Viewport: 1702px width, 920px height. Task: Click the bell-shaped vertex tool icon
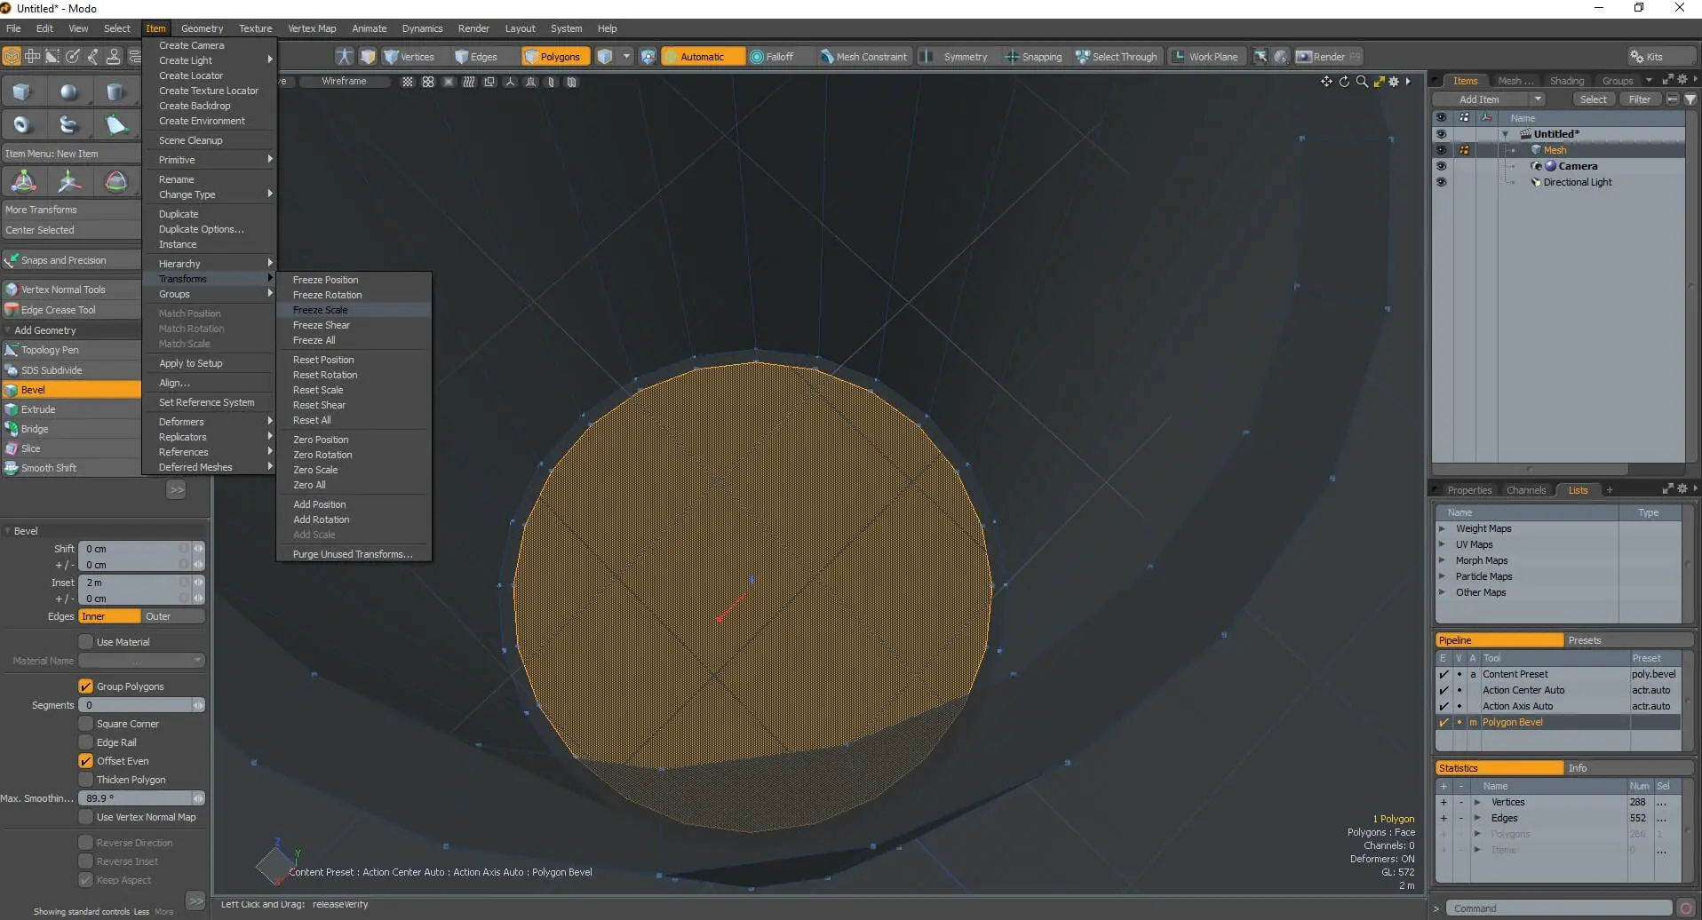(x=115, y=125)
